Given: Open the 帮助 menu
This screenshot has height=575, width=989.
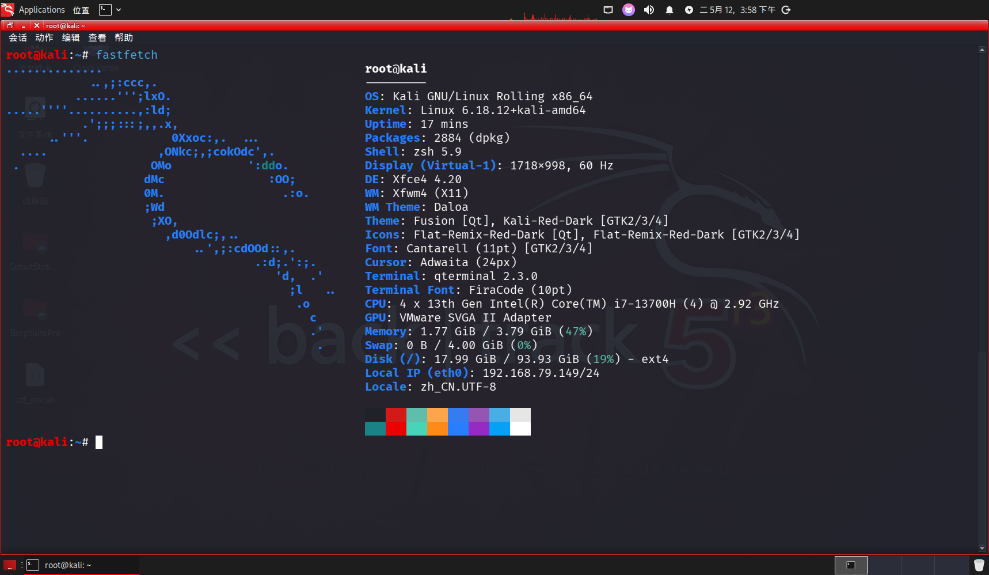Looking at the screenshot, I should click(x=124, y=38).
